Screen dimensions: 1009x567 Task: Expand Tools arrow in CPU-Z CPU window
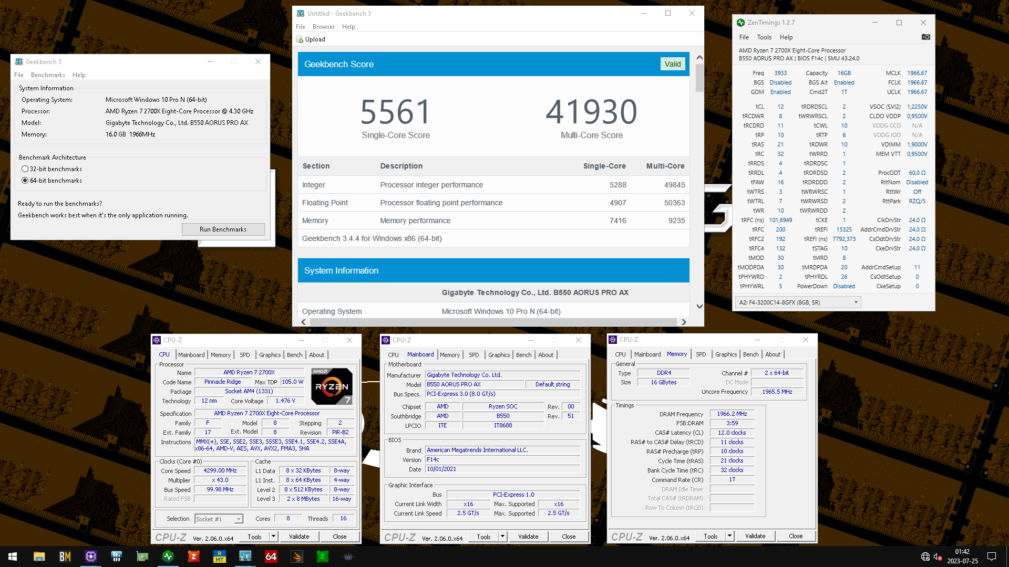click(273, 537)
